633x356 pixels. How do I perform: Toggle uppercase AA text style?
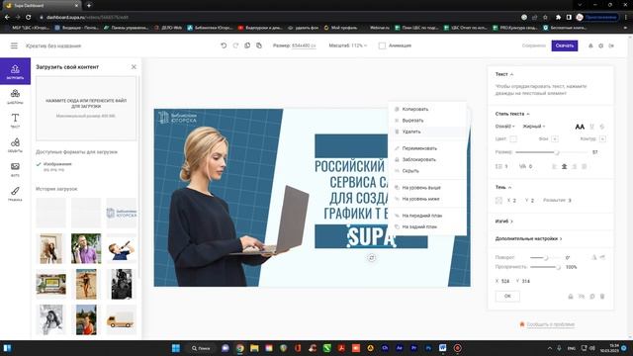(580, 127)
